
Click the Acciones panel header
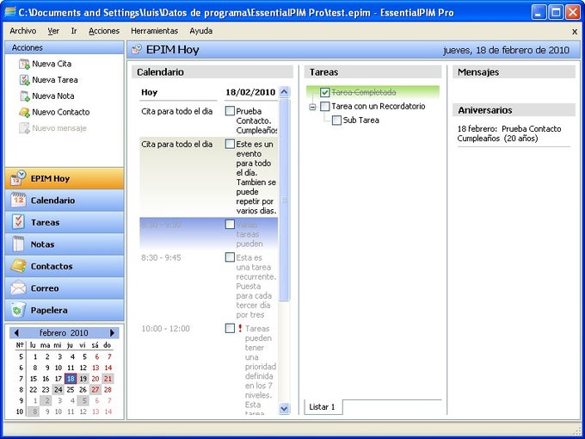click(x=65, y=48)
